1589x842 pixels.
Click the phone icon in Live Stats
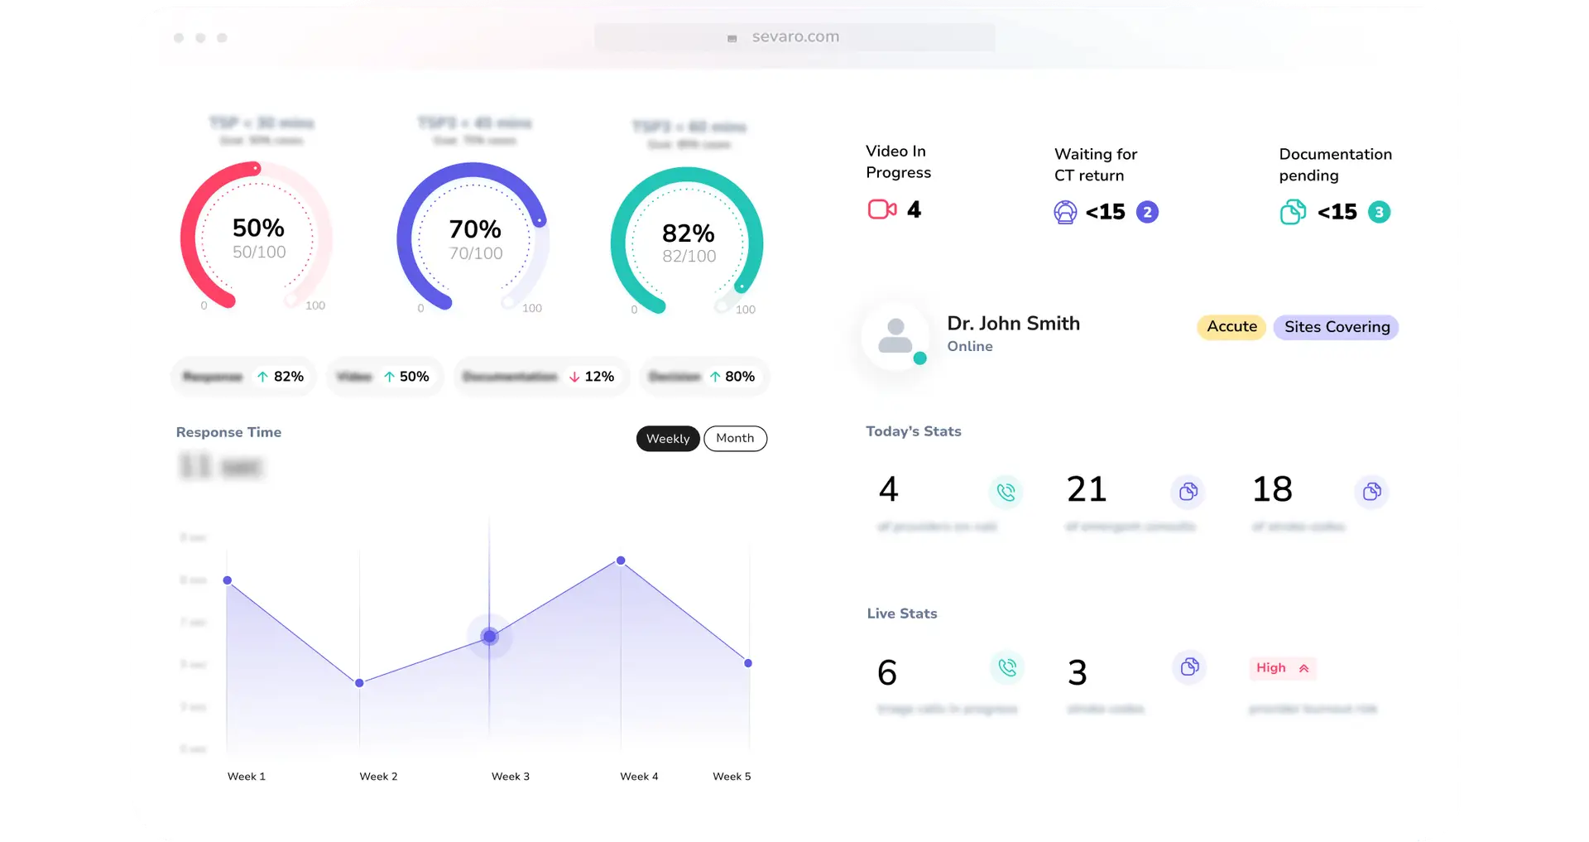pyautogui.click(x=1006, y=667)
